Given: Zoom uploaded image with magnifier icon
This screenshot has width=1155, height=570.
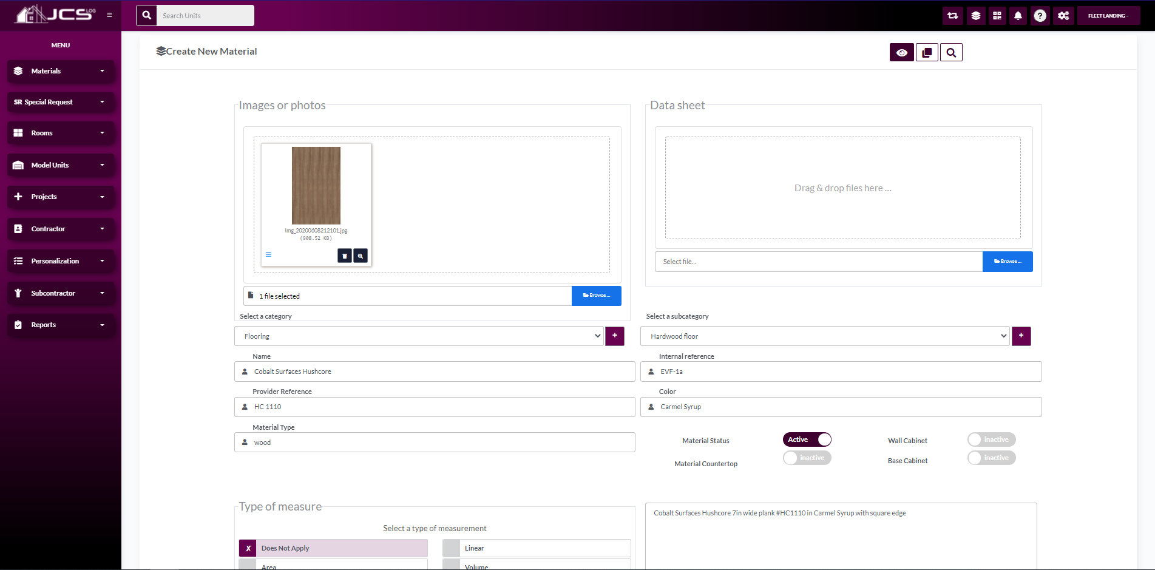Looking at the screenshot, I should click(361, 256).
